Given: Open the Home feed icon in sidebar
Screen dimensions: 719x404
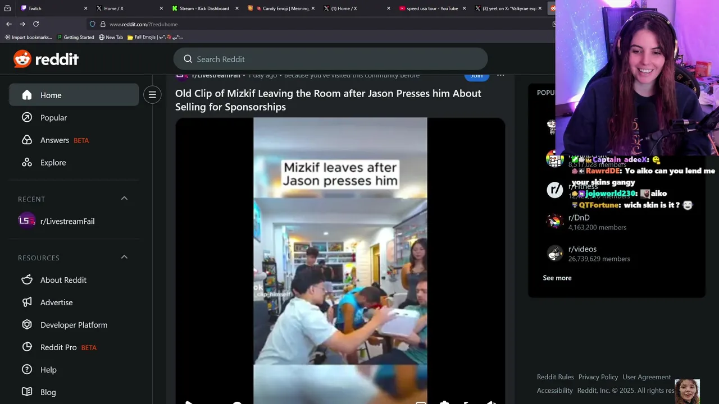Looking at the screenshot, I should click(27, 95).
